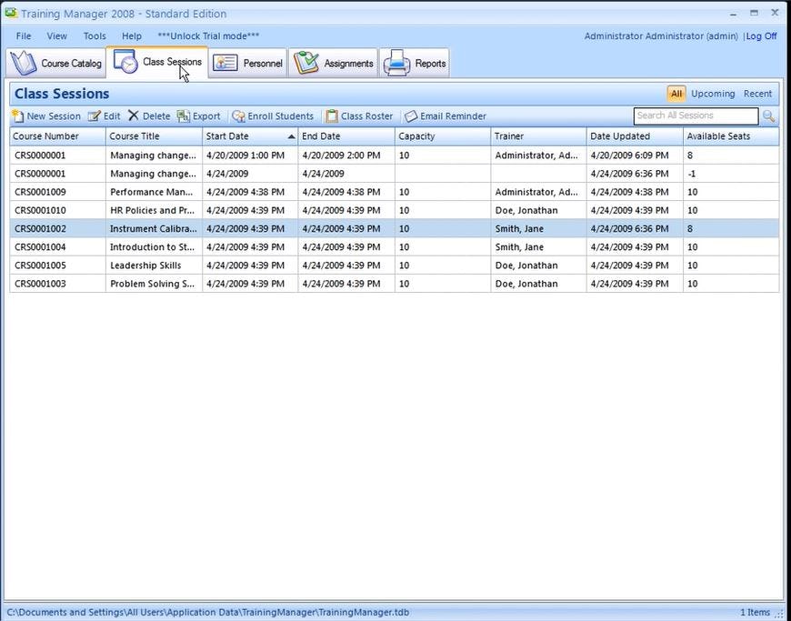The image size is (791, 621).
Task: Open the Help menu
Action: point(131,35)
